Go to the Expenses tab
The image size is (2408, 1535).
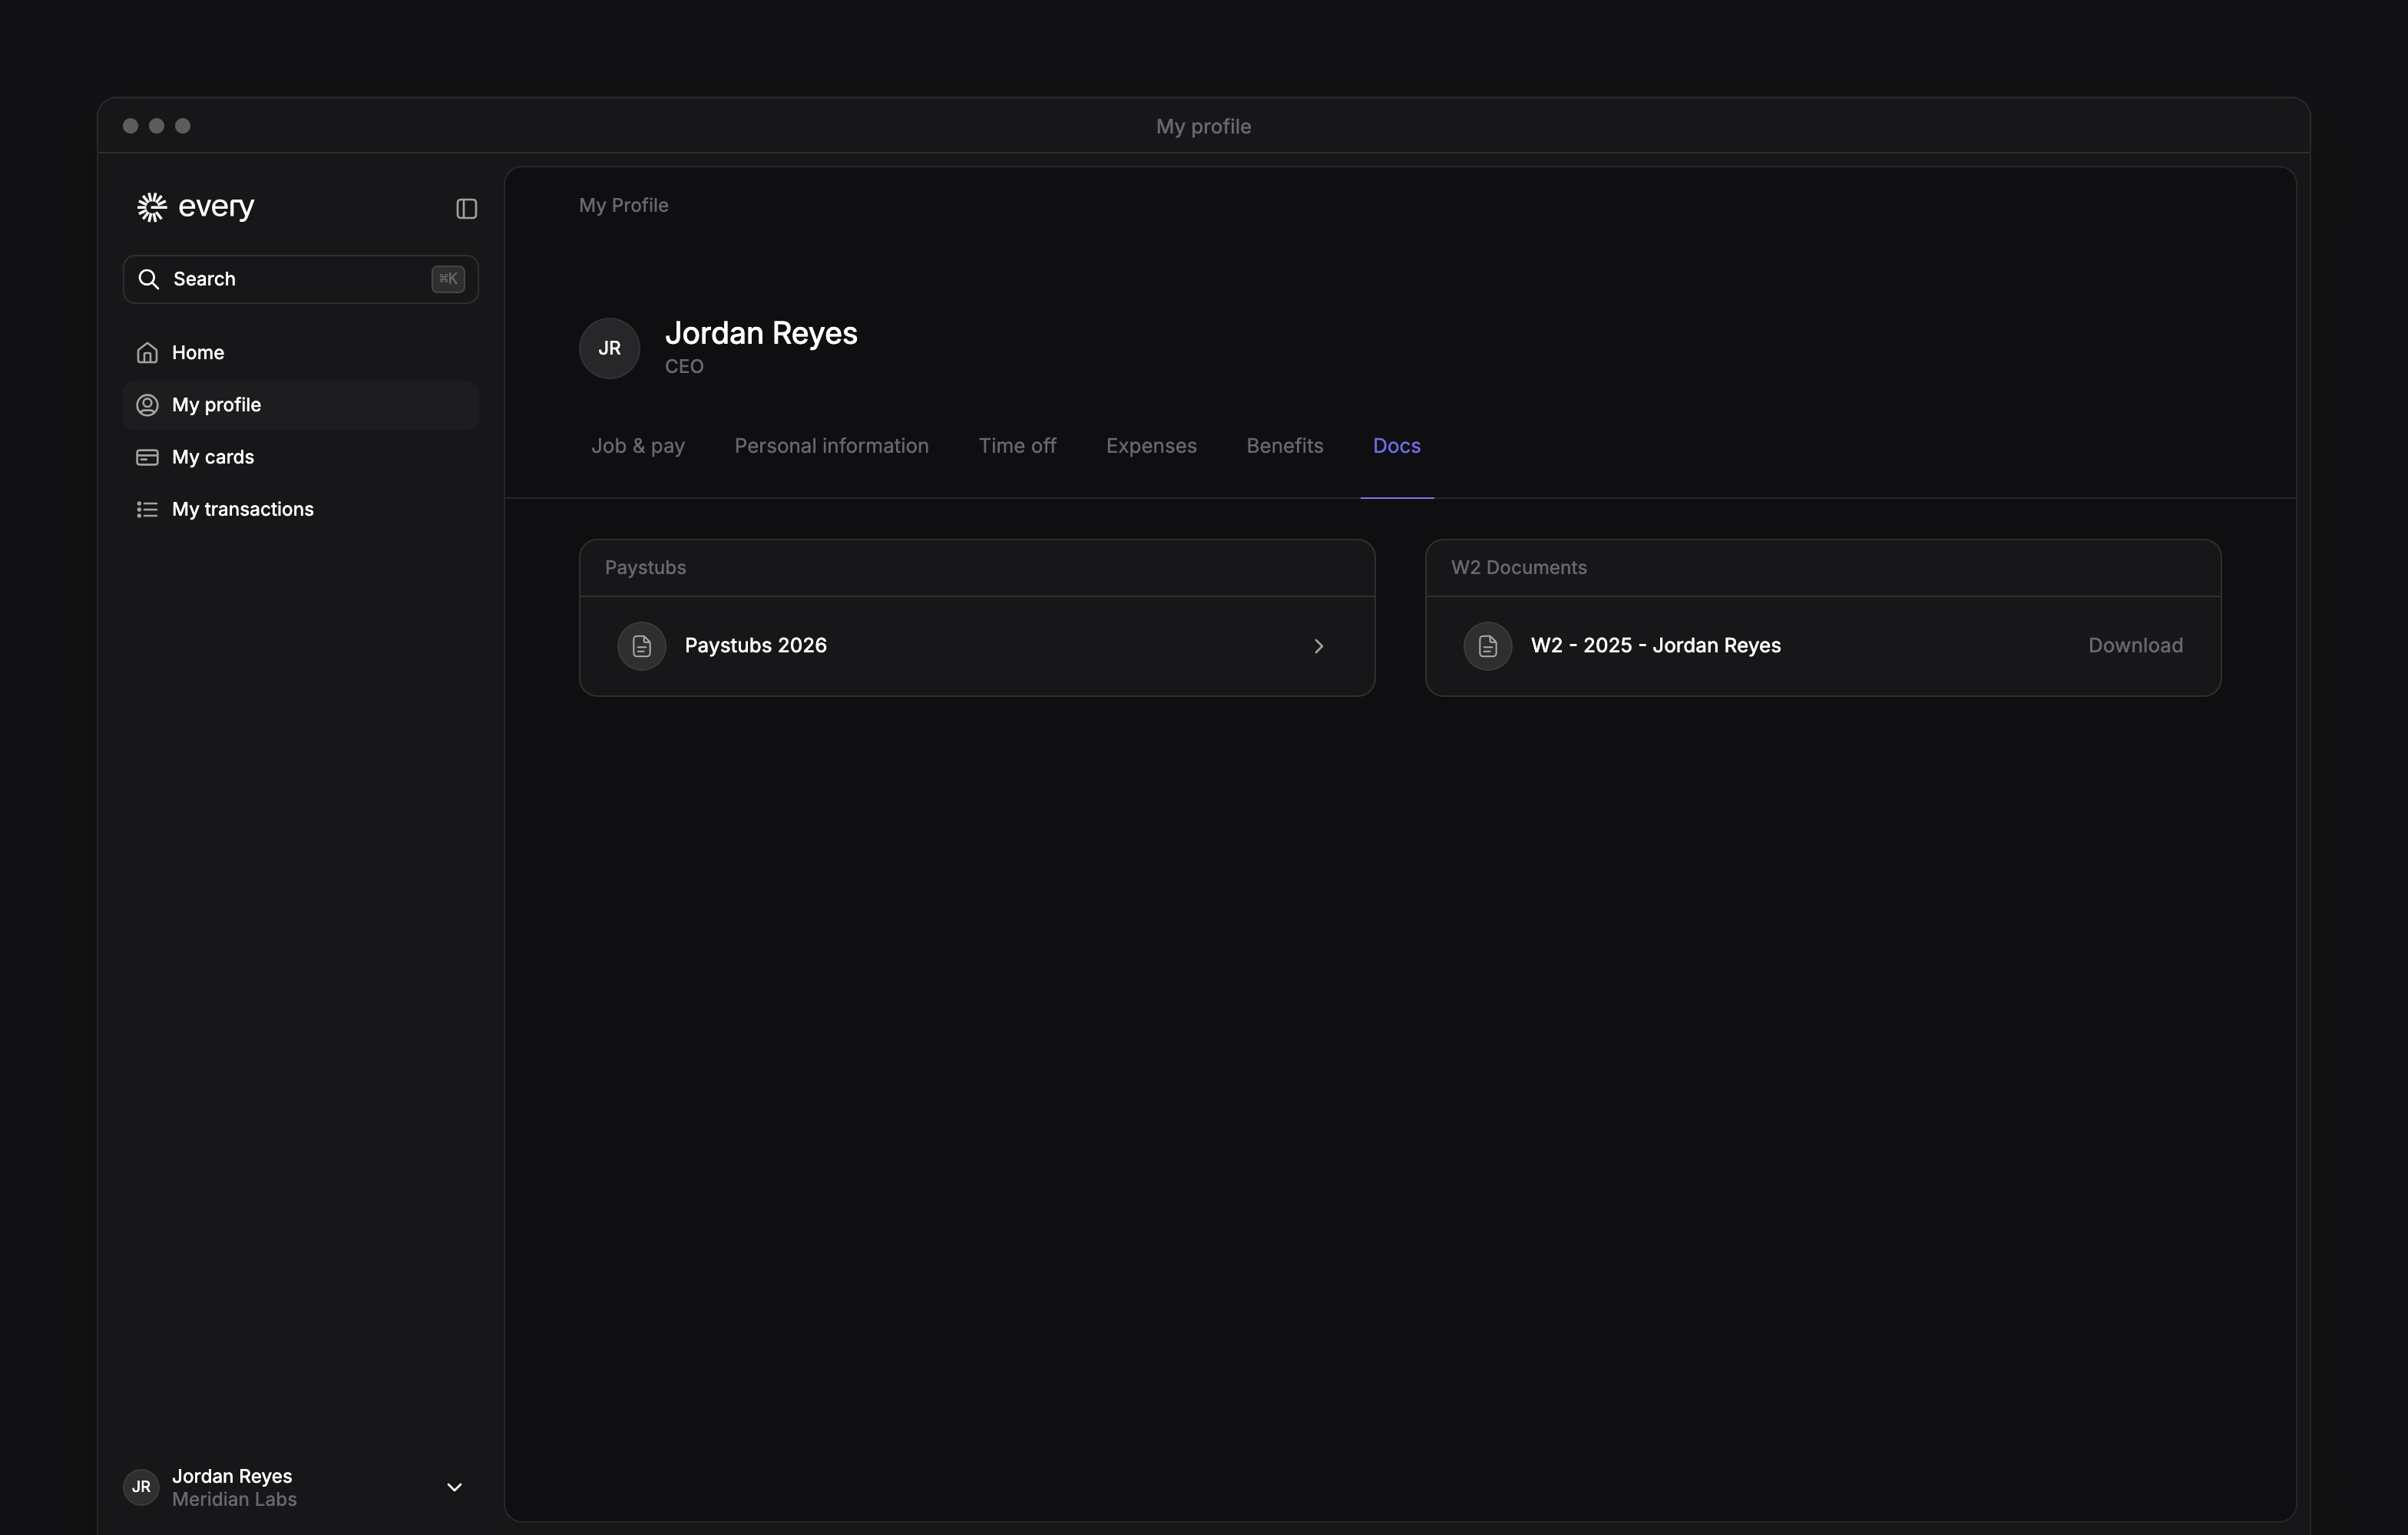1151,446
